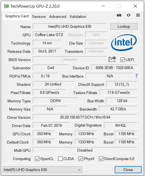Click the Lookup button
The width and height of the screenshot is (145, 176).
click(124, 26)
